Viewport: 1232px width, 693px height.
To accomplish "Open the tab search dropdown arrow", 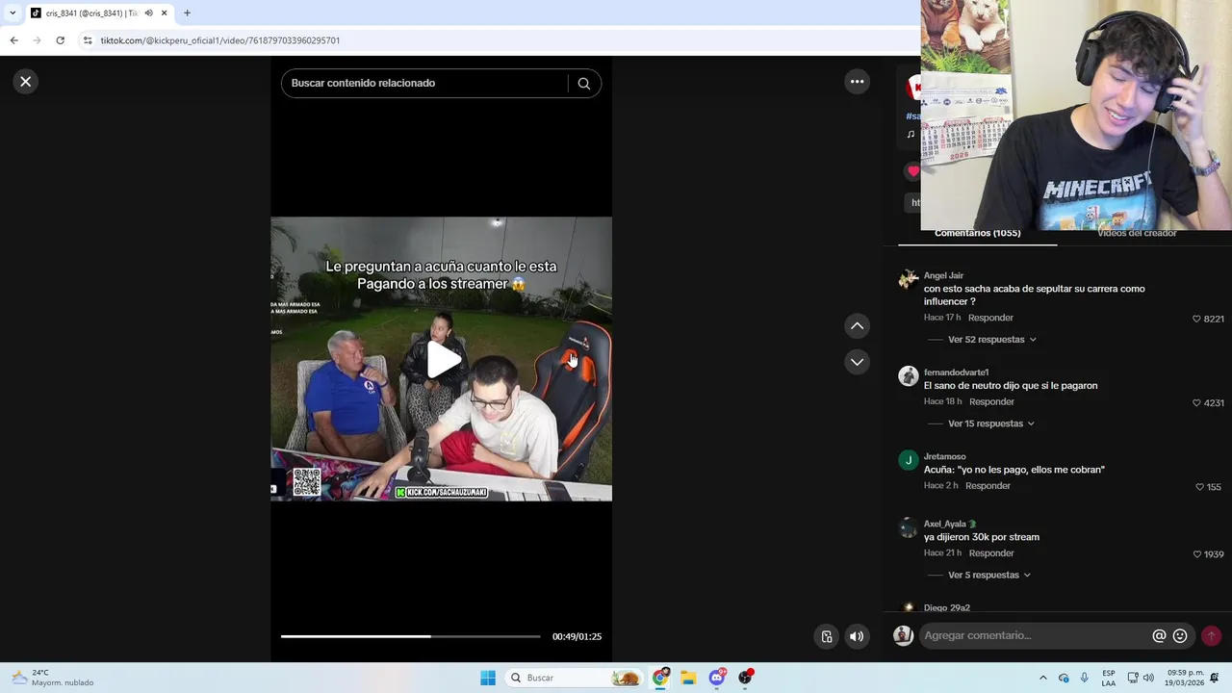I will click(x=13, y=13).
